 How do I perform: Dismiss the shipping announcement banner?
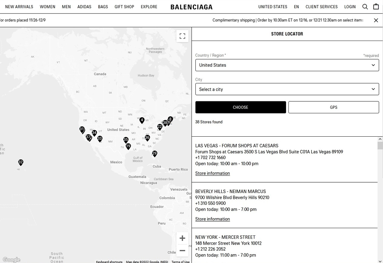coord(376,20)
